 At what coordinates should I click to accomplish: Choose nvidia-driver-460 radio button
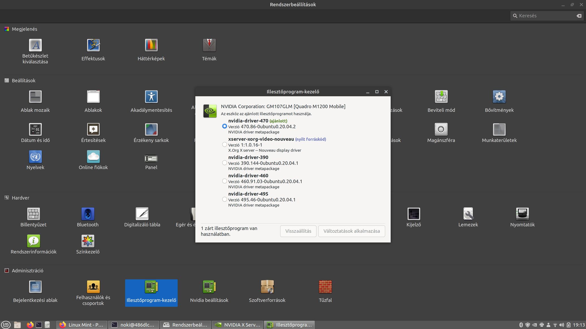pyautogui.click(x=224, y=181)
